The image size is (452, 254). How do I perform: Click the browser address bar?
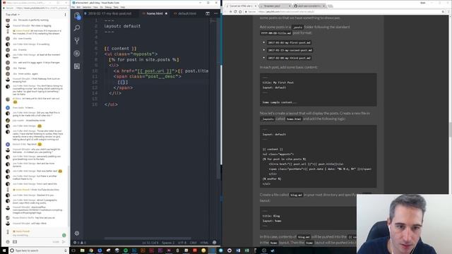pyautogui.click(x=343, y=12)
